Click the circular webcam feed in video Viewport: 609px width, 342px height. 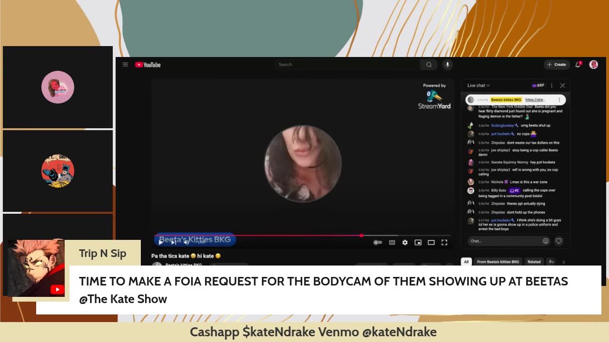[303, 163]
